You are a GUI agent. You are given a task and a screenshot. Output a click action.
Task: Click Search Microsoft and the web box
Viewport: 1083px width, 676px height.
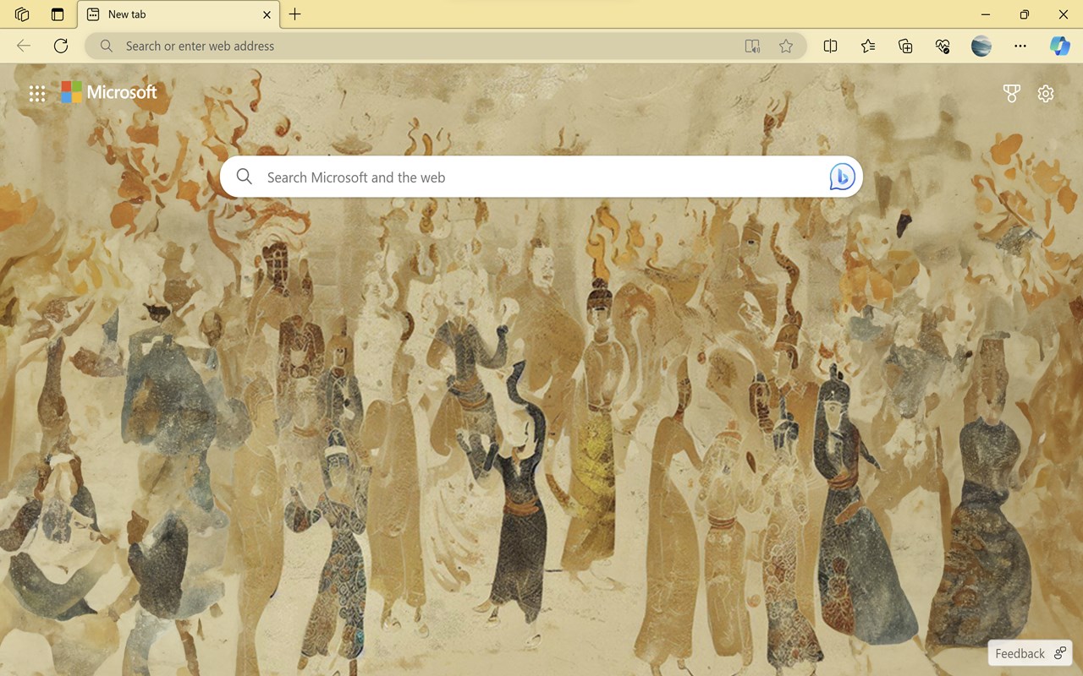pyautogui.click(x=541, y=177)
